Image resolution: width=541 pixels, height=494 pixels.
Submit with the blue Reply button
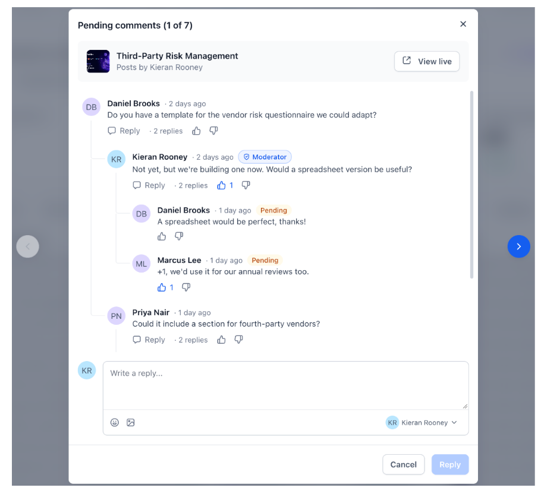[450, 464]
